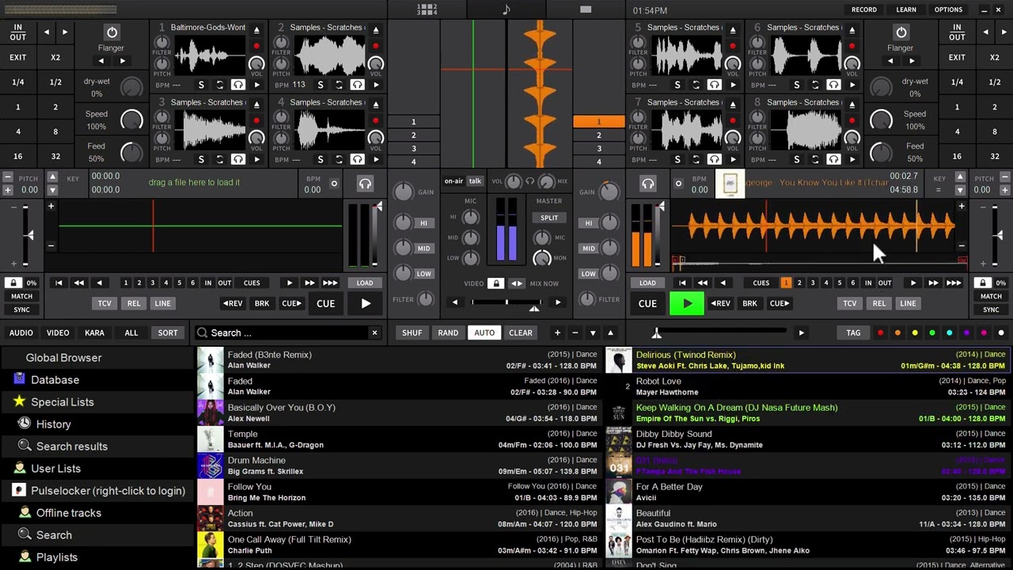Click LOAD on the left deck
Viewport: 1013px width, 570px height.
click(x=365, y=283)
